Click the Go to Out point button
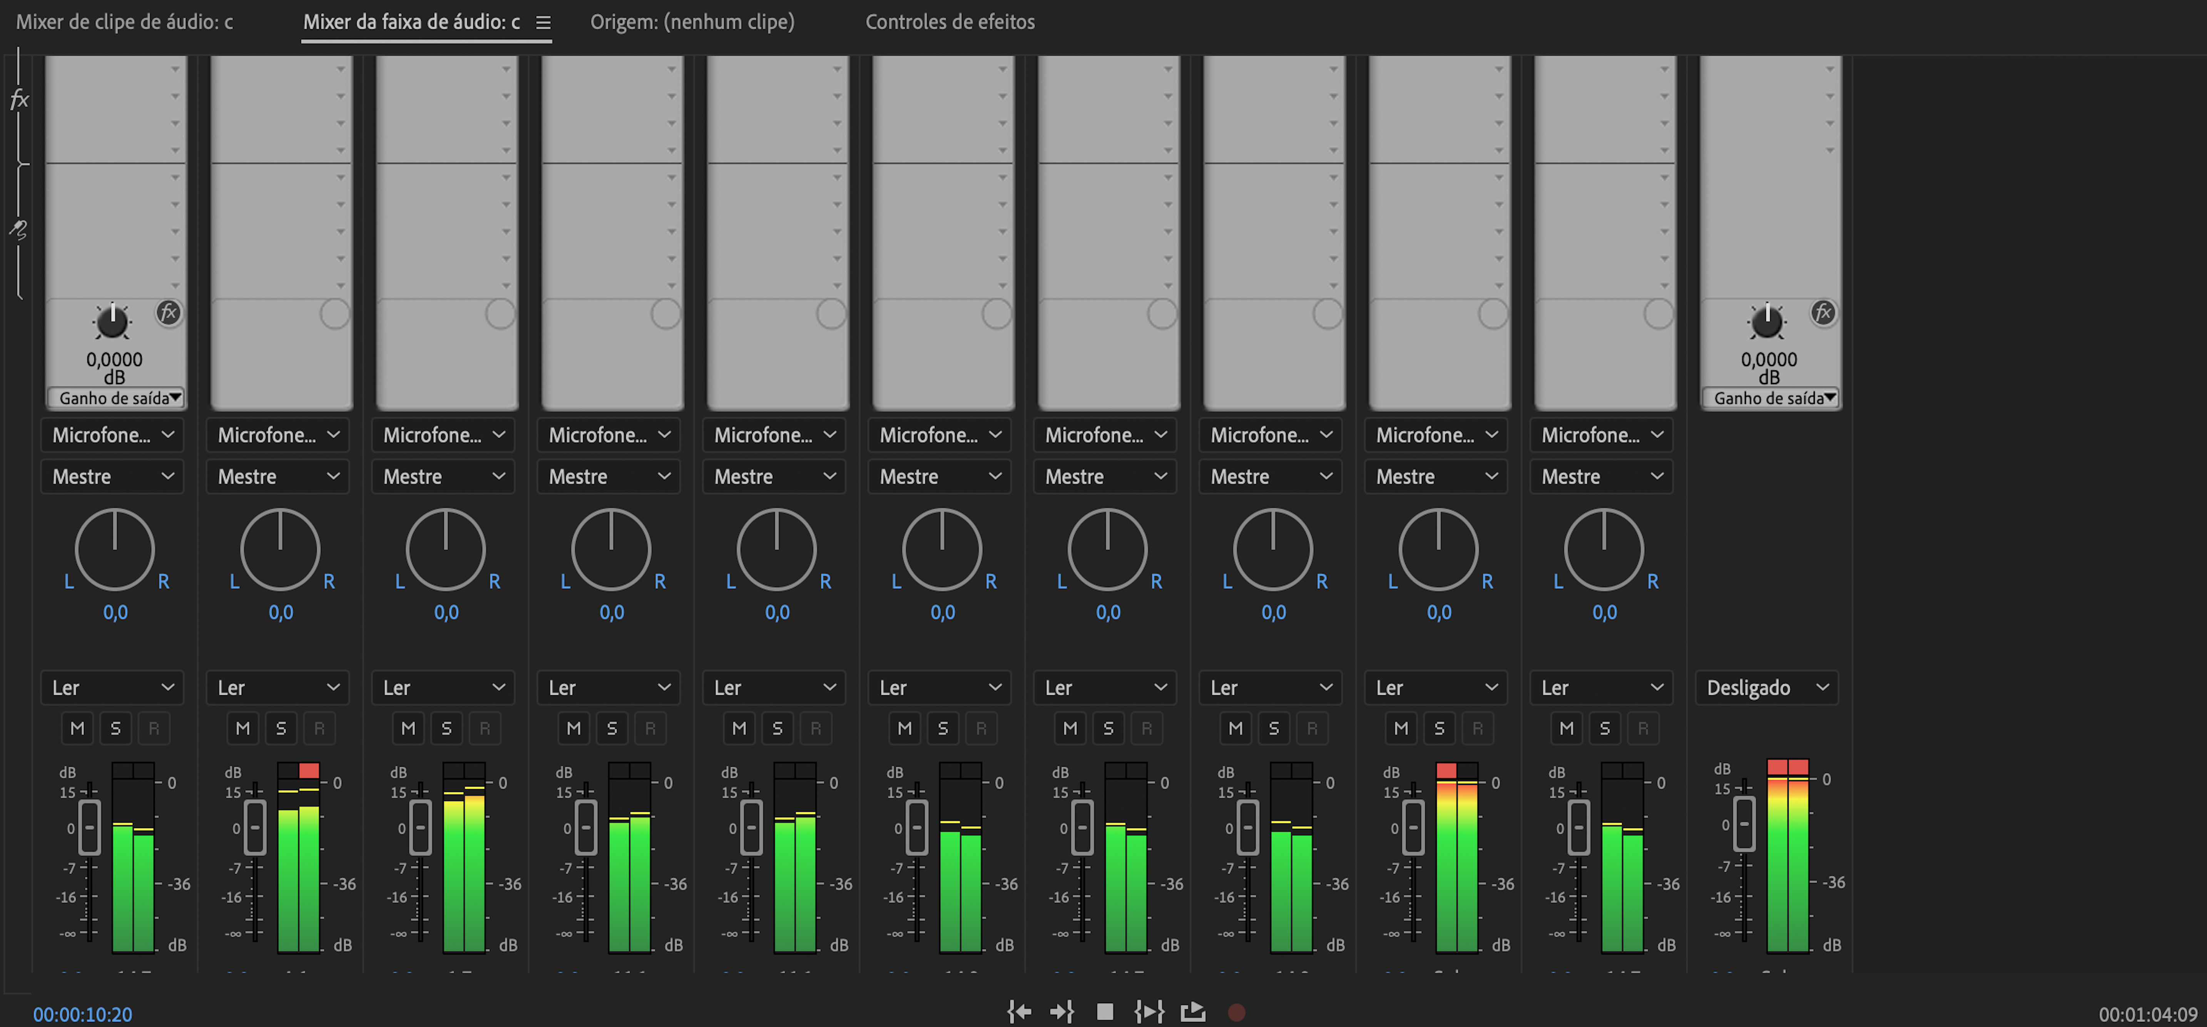Image resolution: width=2207 pixels, height=1027 pixels. coord(1062,1012)
